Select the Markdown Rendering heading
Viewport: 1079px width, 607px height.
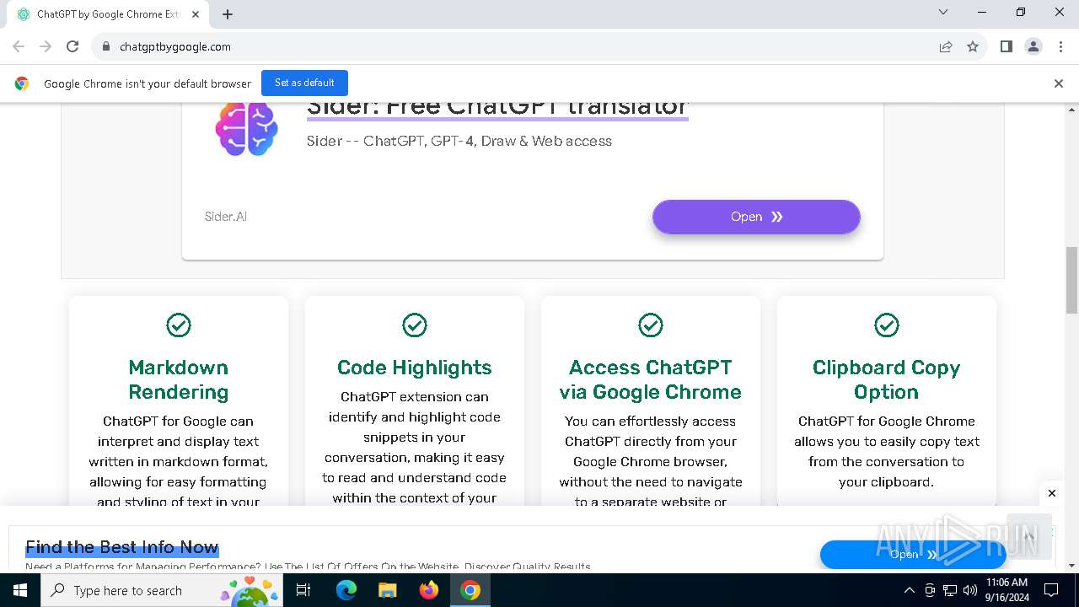(x=179, y=379)
